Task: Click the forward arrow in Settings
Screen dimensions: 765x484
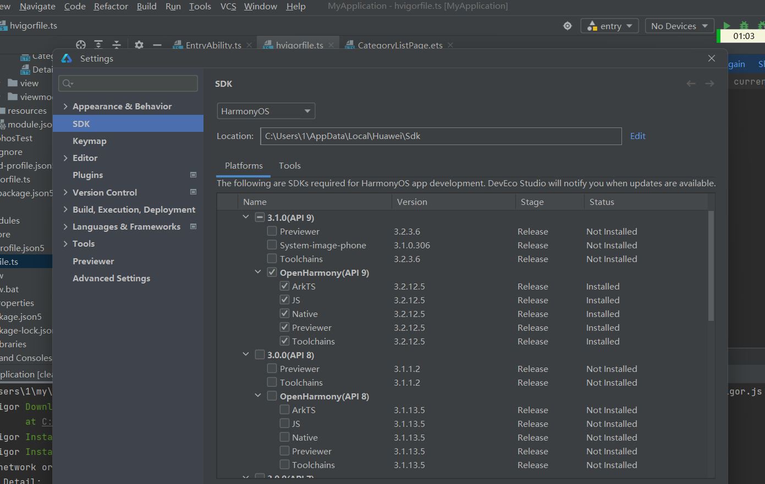Action: tap(709, 84)
